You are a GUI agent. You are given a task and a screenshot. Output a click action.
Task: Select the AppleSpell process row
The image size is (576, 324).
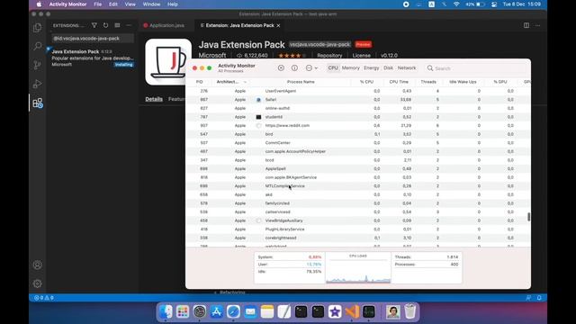coord(358,168)
